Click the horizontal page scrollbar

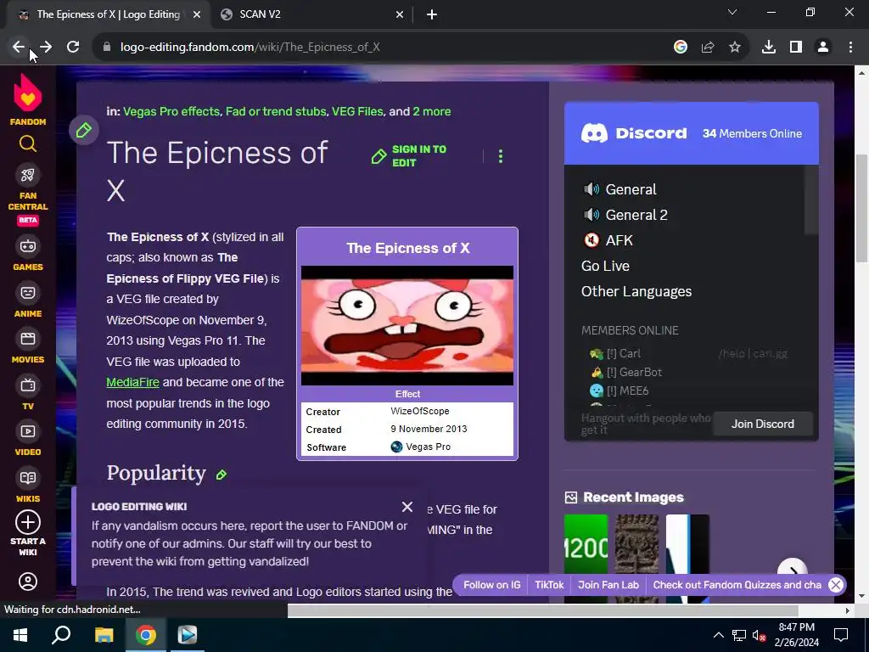click(x=542, y=610)
